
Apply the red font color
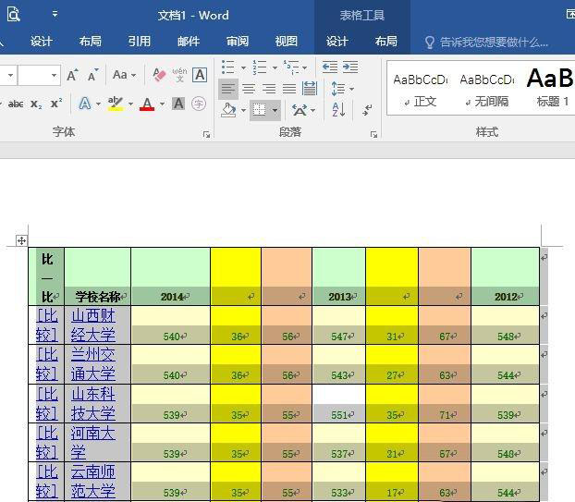click(x=146, y=104)
